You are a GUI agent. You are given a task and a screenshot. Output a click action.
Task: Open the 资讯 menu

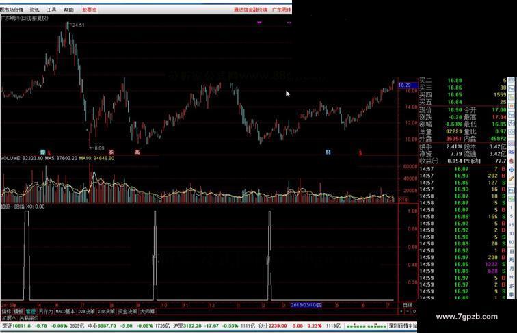pos(34,10)
